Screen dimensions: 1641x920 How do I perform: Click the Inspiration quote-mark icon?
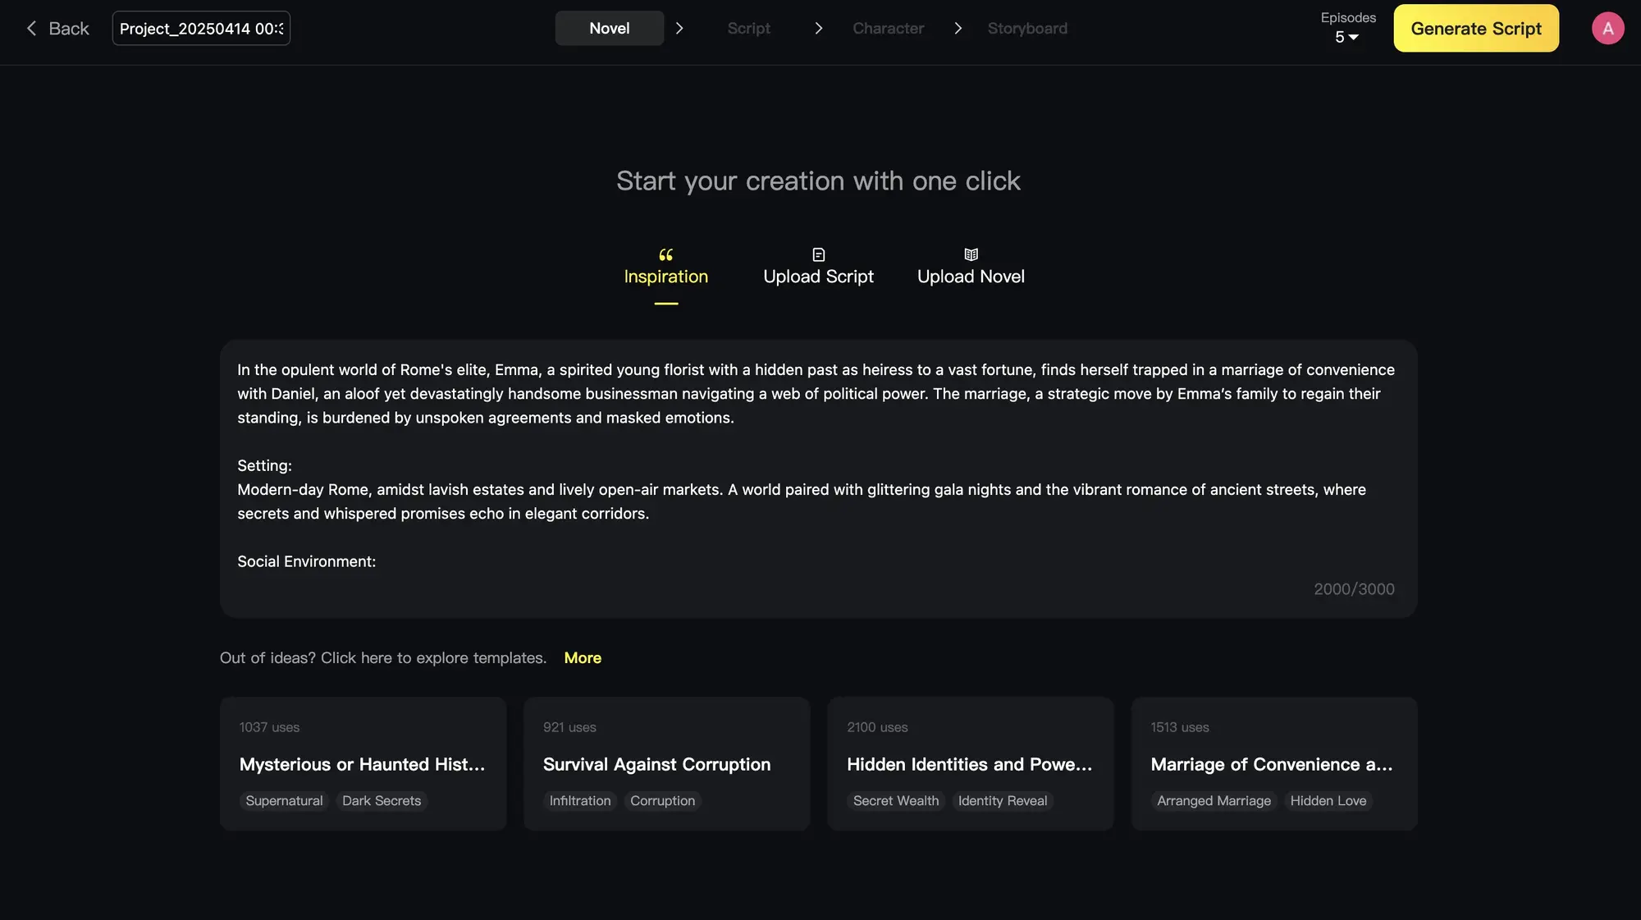tap(665, 254)
